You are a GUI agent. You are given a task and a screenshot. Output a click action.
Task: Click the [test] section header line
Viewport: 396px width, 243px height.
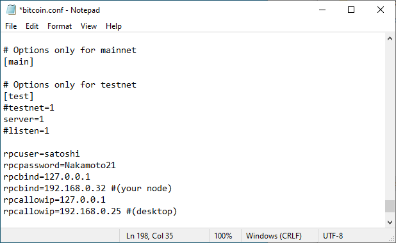19,97
